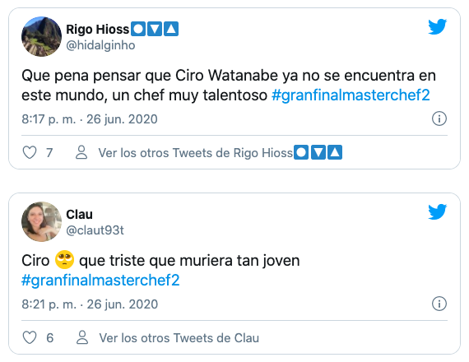Click person icon beside Ver los otros Tweets de Clau
Screen dimensions: 469x362
click(x=82, y=337)
